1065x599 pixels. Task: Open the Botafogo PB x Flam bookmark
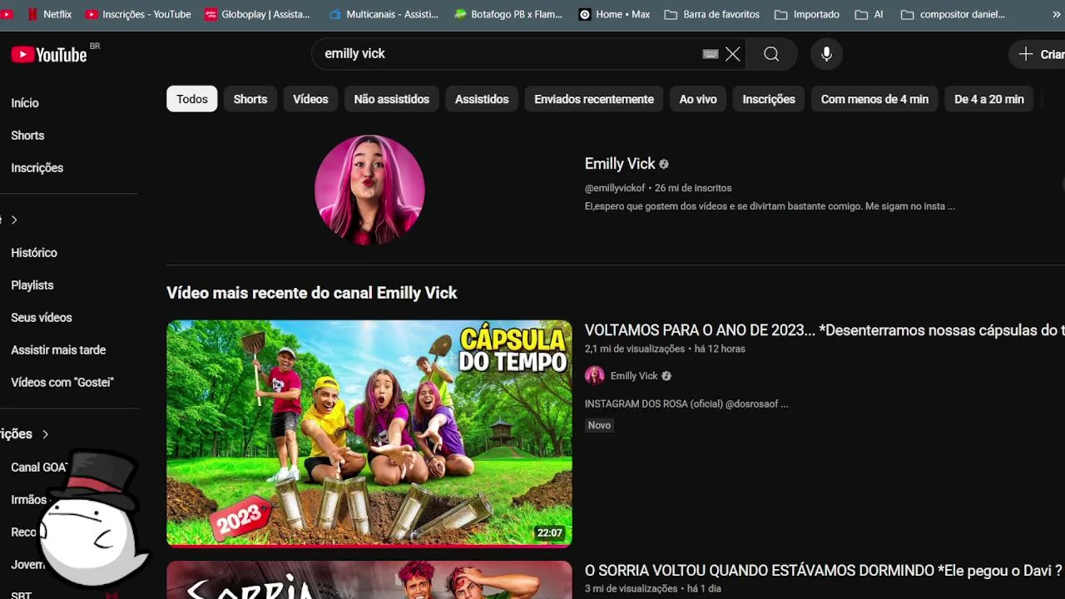point(508,14)
